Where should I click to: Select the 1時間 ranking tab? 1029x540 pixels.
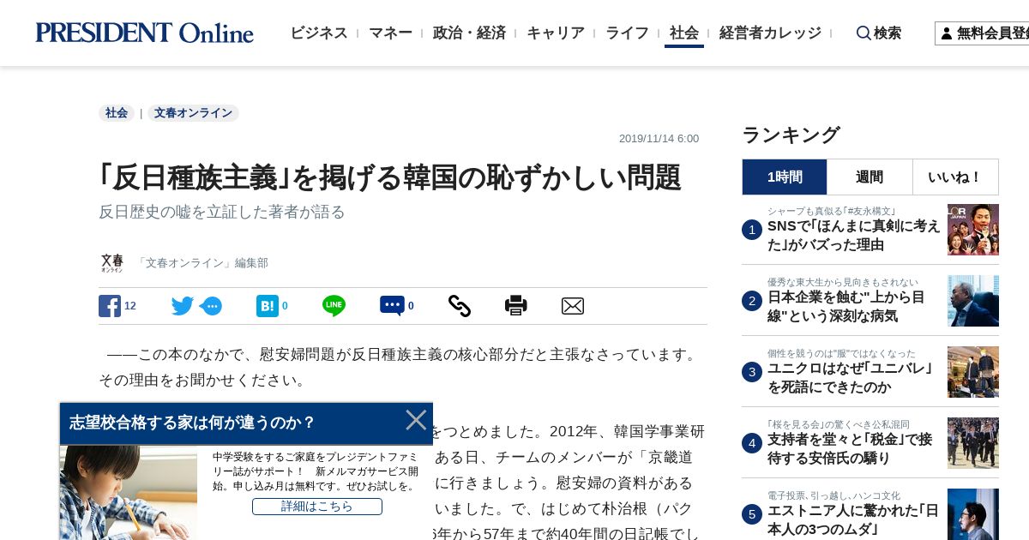[x=785, y=177]
